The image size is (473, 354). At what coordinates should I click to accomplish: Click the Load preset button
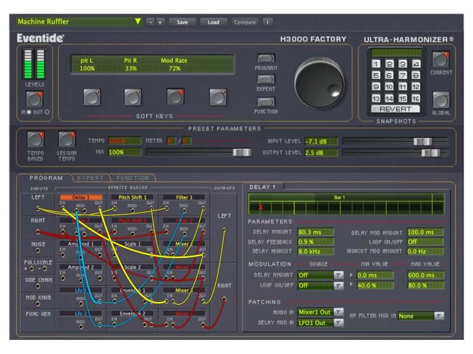pos(214,22)
